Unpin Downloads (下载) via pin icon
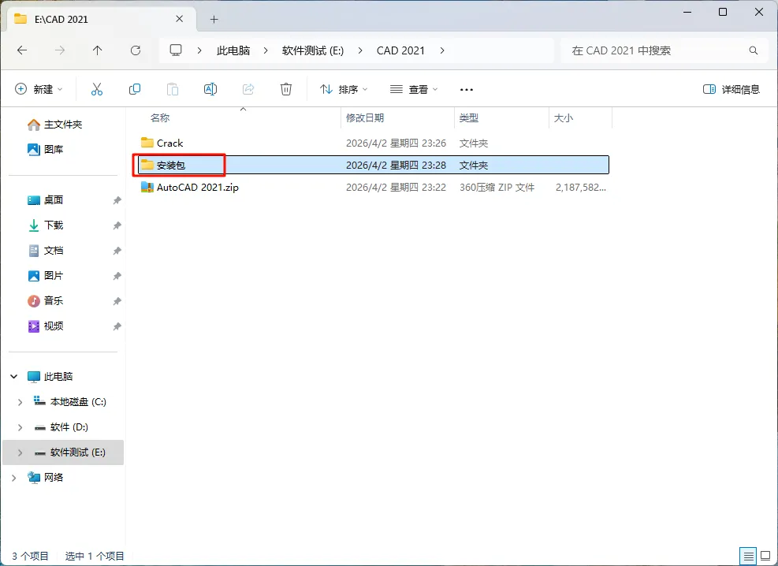 117,225
